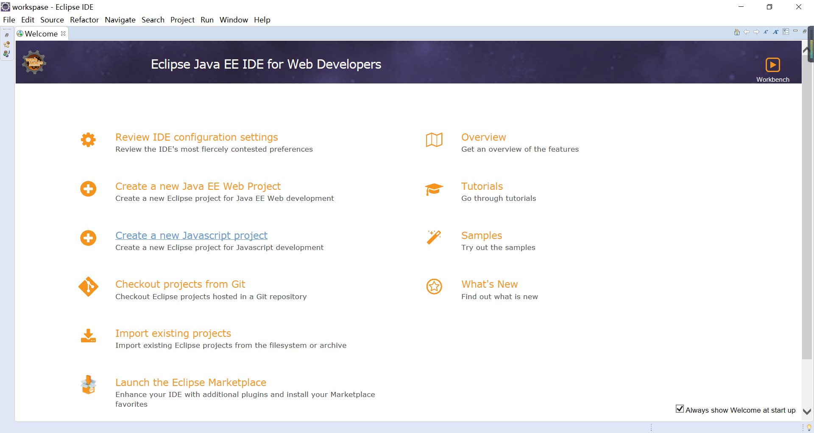Open the File menu
814x433 pixels.
pos(9,20)
